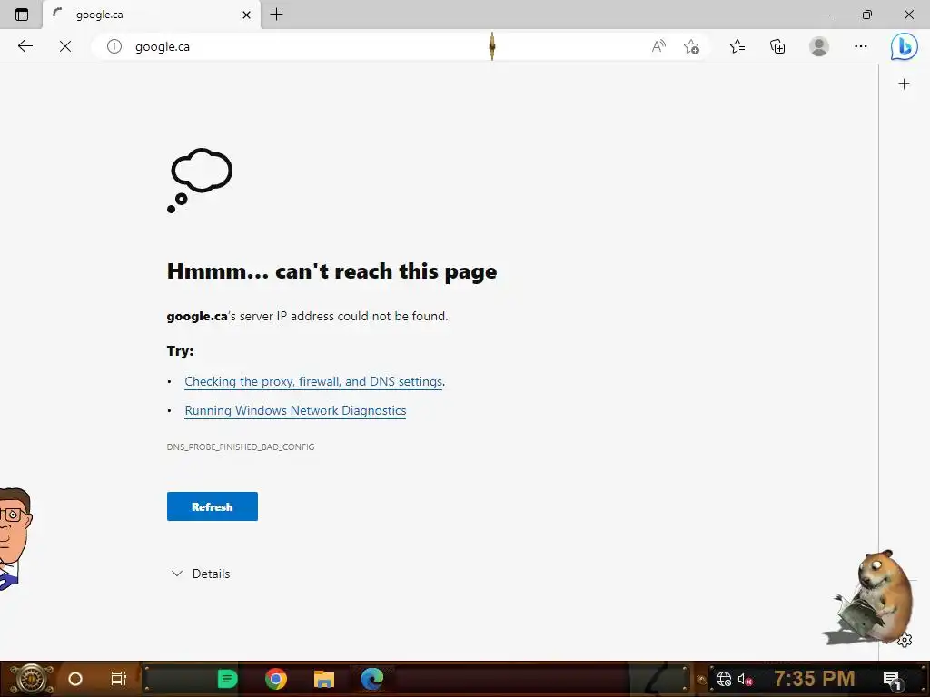The height and width of the screenshot is (697, 930).
Task: Open Task View in taskbar
Action: coord(119,679)
